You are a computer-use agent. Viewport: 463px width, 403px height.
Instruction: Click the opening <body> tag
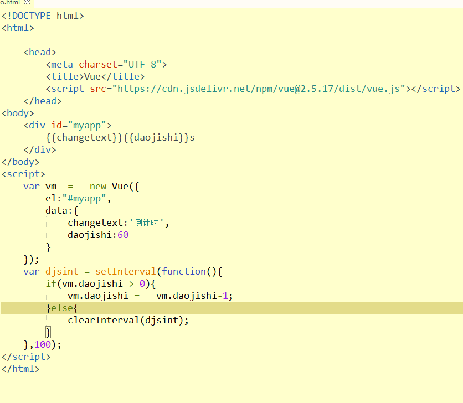tap(18, 113)
